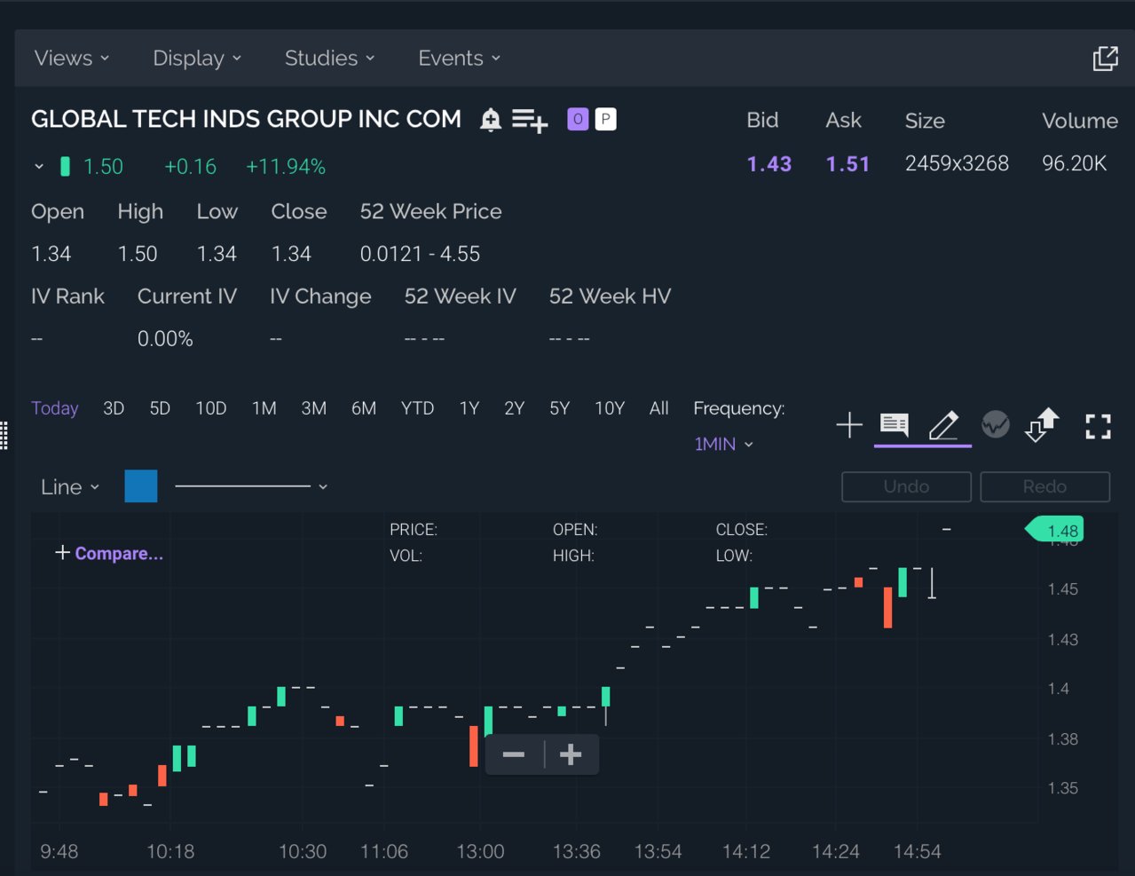Select the 3M time range
1135x876 pixels.
(314, 408)
